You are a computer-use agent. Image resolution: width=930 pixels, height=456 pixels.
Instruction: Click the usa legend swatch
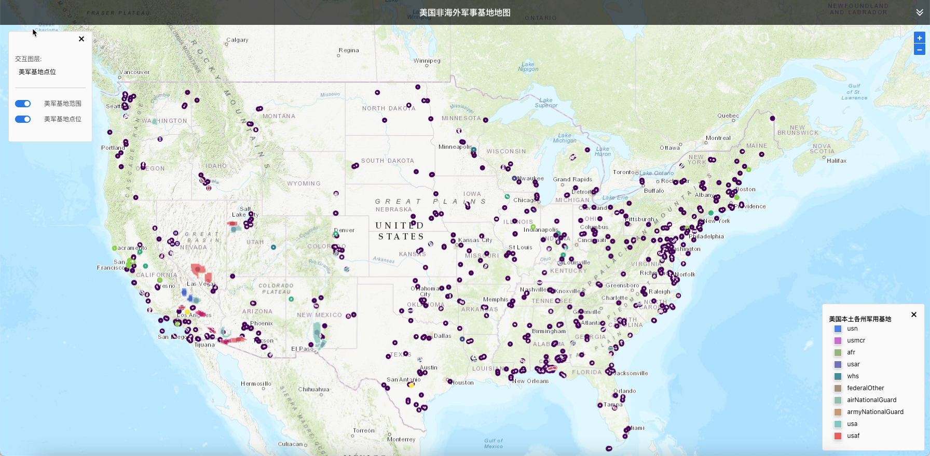(838, 424)
